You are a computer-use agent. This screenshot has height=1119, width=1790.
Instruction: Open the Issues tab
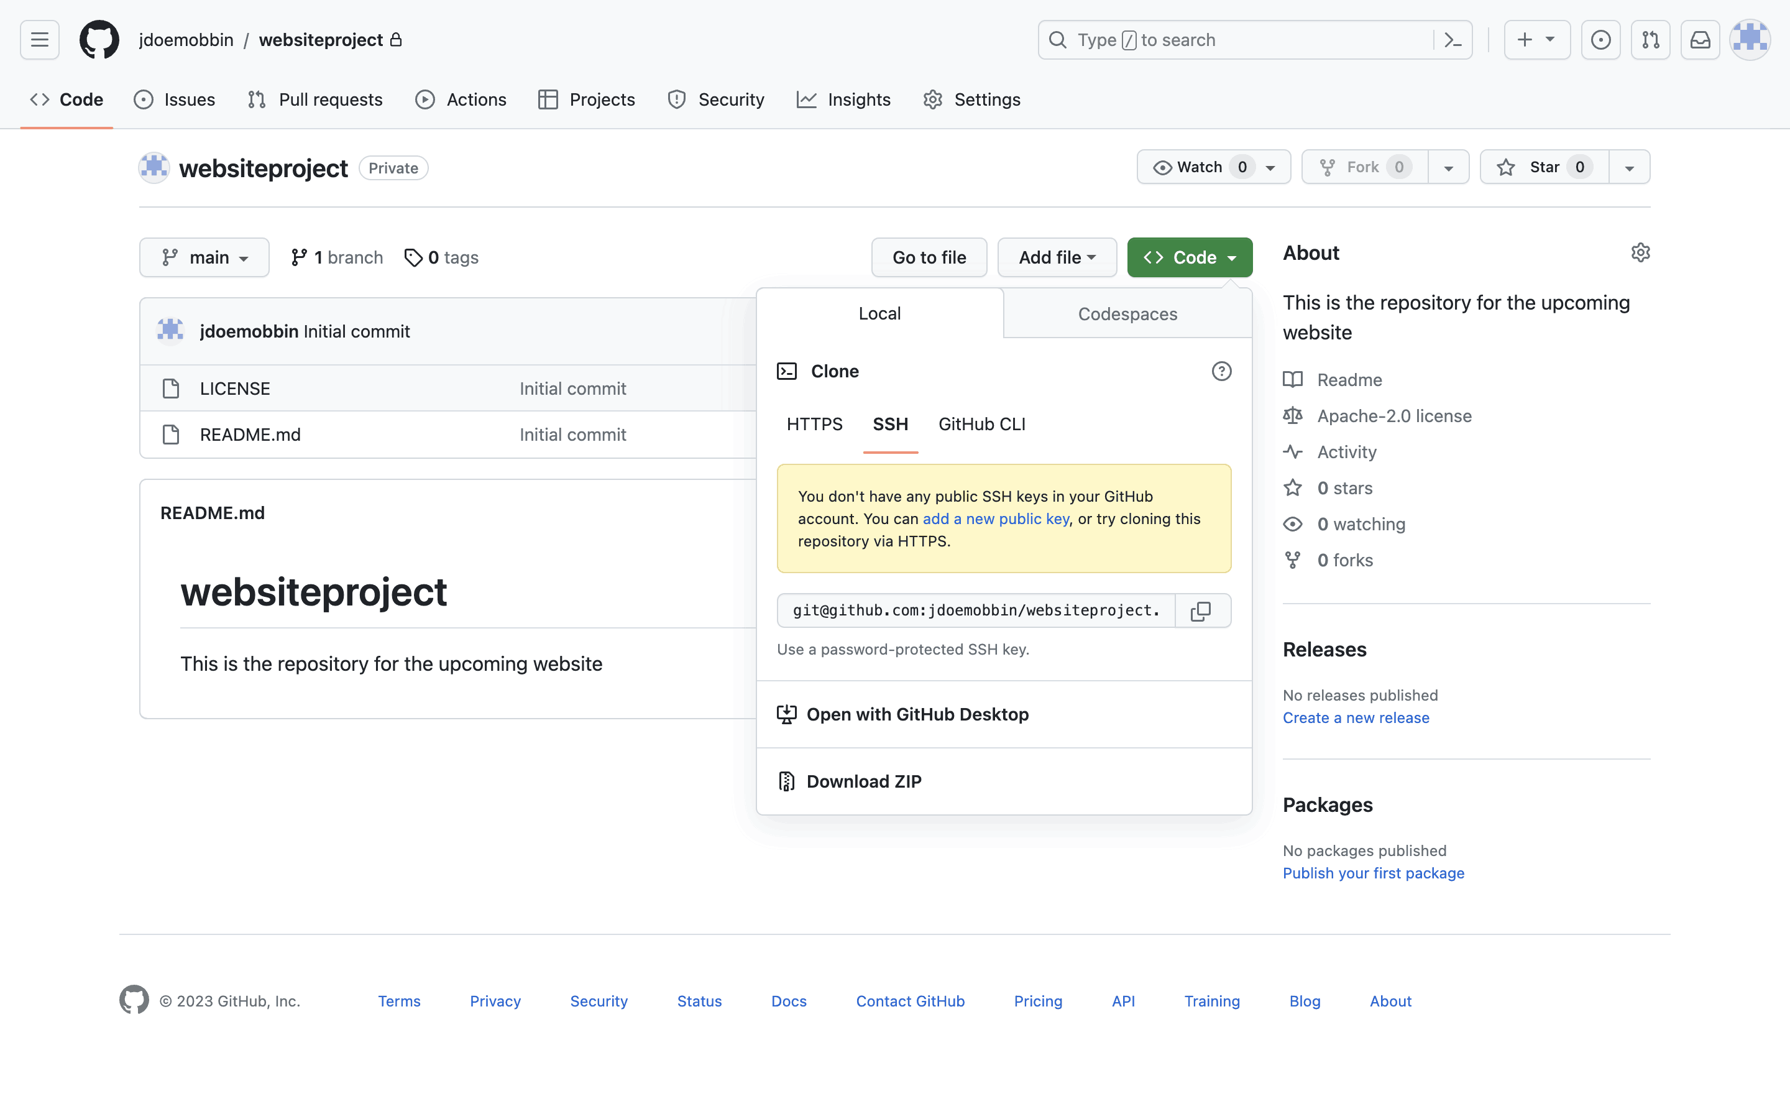(x=175, y=99)
